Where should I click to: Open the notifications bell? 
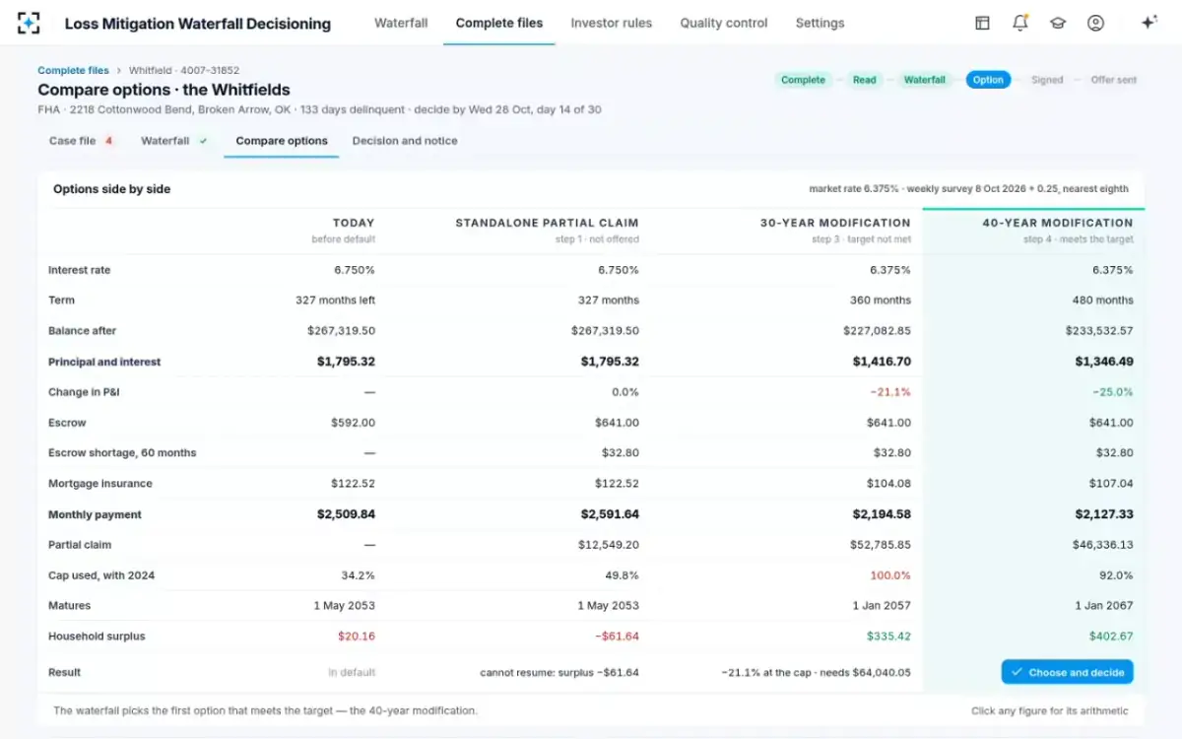[1020, 23]
